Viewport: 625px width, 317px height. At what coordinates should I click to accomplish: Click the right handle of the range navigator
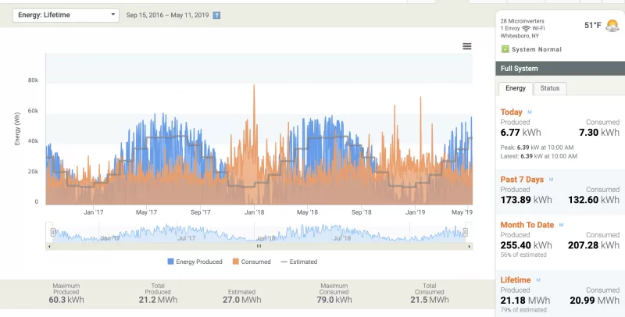click(465, 233)
